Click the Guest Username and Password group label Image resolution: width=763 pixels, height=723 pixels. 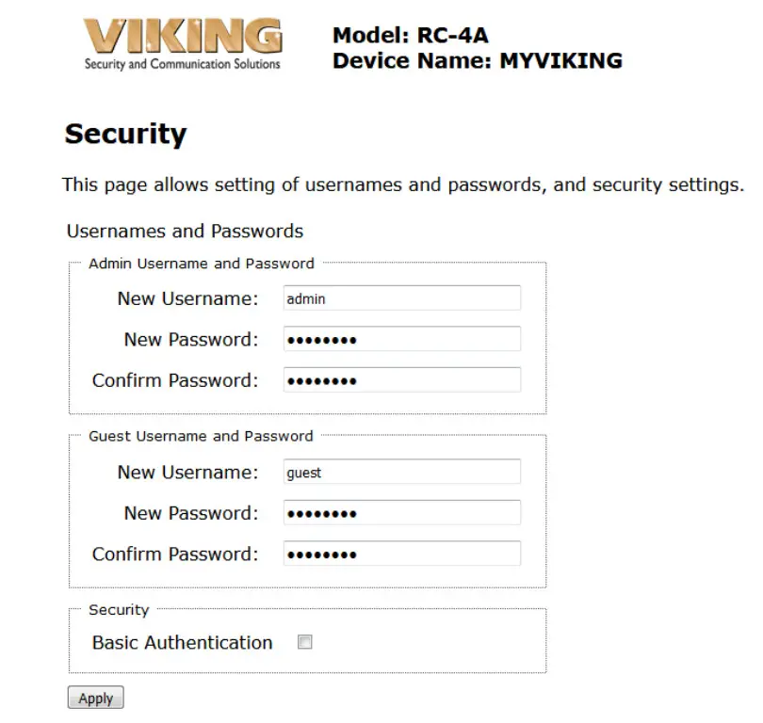click(x=199, y=436)
